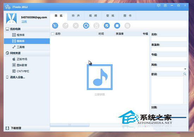Click inside the 歌词 lyrics text area
Screen dimensions: 194x137
[167, 90]
